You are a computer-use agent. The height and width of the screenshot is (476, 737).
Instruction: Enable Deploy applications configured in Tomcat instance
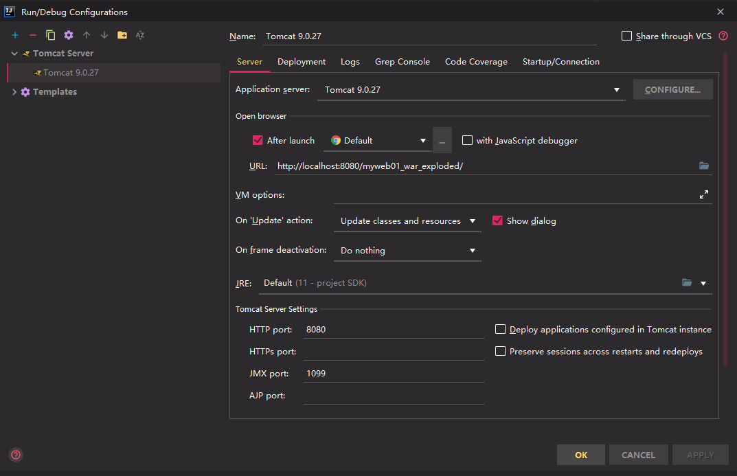pos(500,330)
